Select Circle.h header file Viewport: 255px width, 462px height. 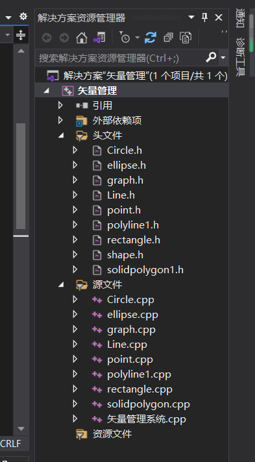pos(125,151)
